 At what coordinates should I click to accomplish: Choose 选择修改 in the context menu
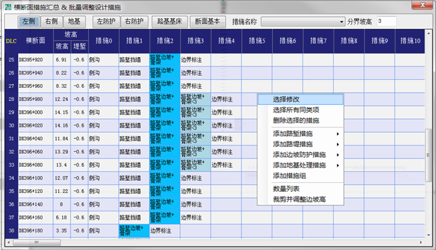point(301,100)
